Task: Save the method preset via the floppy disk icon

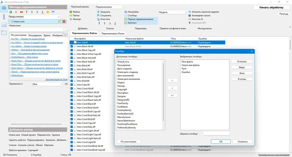Action: click(x=53, y=12)
